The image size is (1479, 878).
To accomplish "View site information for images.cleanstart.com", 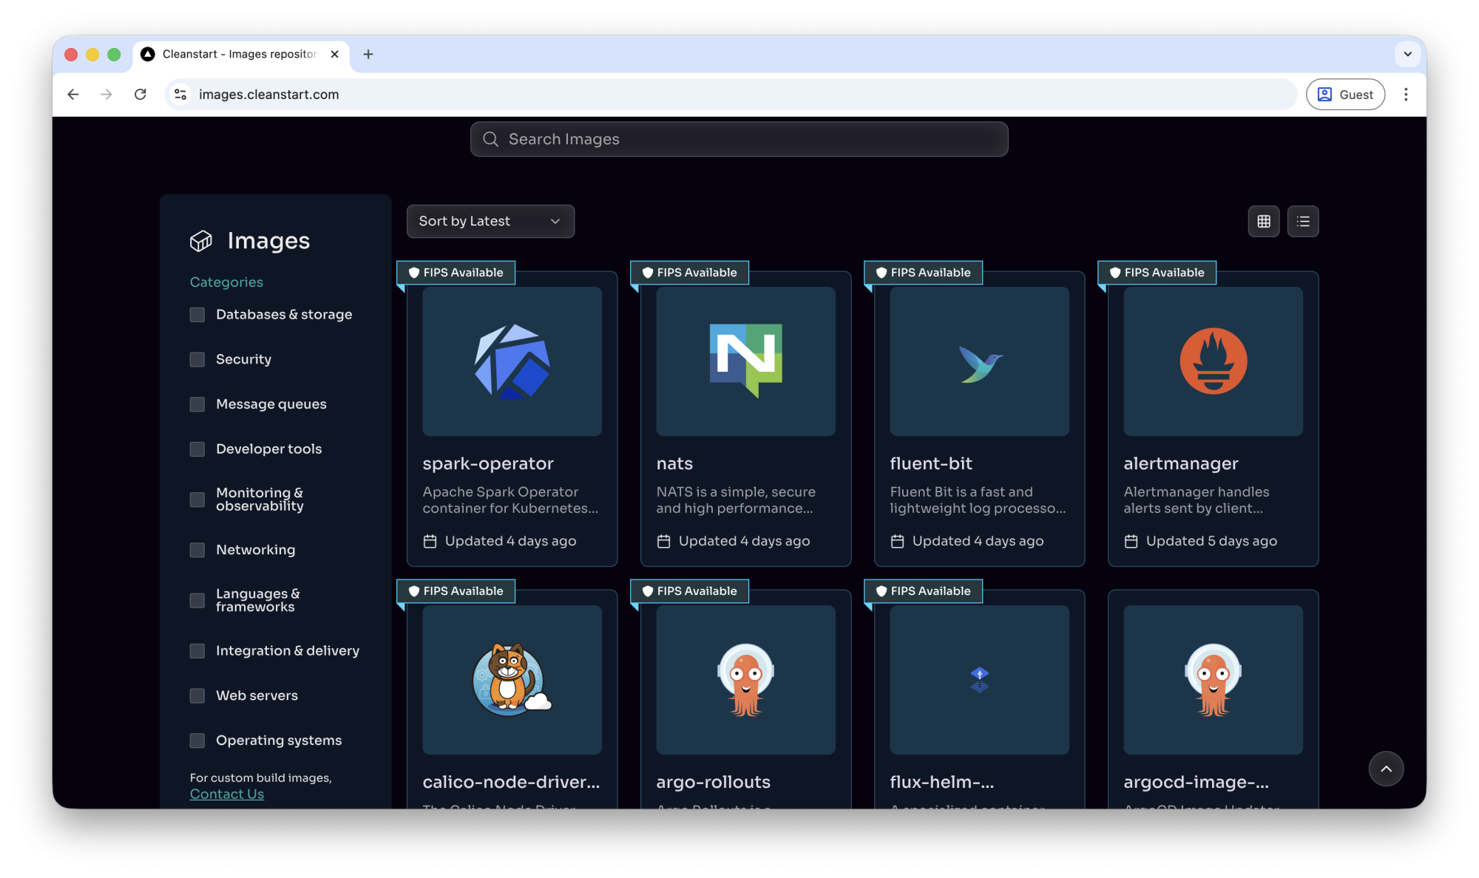I will [x=180, y=94].
